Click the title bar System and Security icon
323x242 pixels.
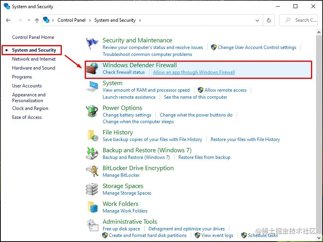pyautogui.click(x=7, y=6)
